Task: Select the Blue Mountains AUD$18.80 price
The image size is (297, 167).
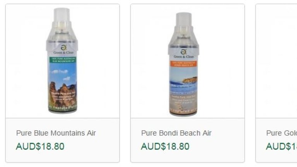Action: [40, 147]
